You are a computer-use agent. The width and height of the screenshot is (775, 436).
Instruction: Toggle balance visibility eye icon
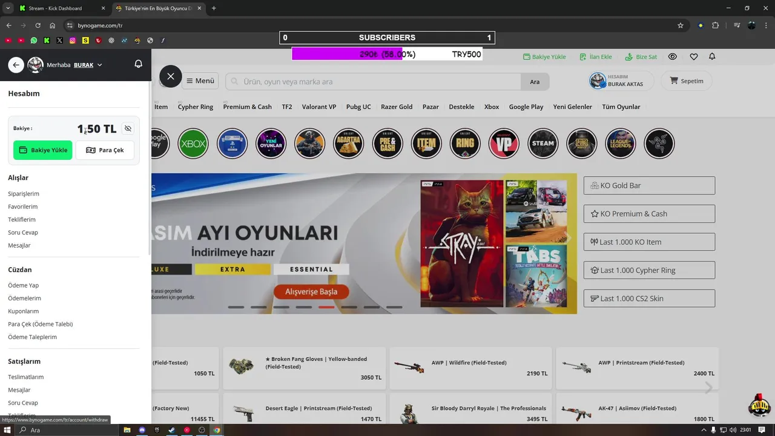(x=128, y=128)
